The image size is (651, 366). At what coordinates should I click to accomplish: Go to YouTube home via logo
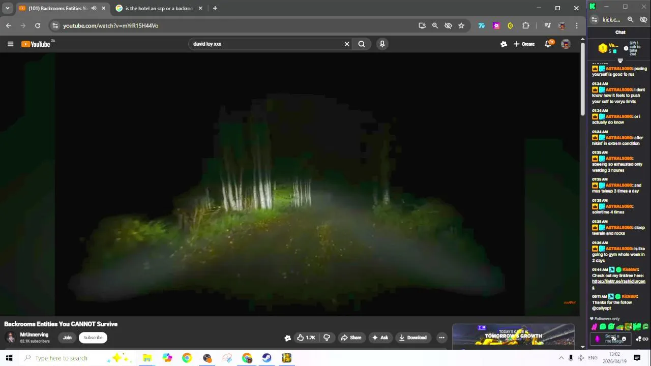click(x=36, y=44)
